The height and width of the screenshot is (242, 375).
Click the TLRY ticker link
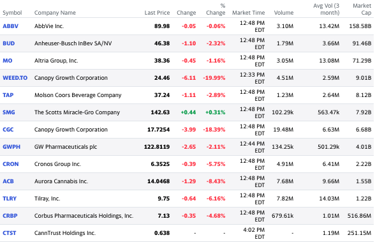10,199
